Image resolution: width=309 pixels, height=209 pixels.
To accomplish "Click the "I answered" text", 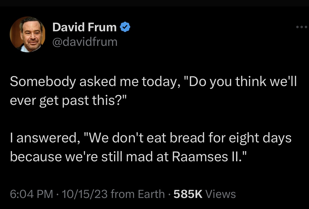I will click(x=43, y=138).
